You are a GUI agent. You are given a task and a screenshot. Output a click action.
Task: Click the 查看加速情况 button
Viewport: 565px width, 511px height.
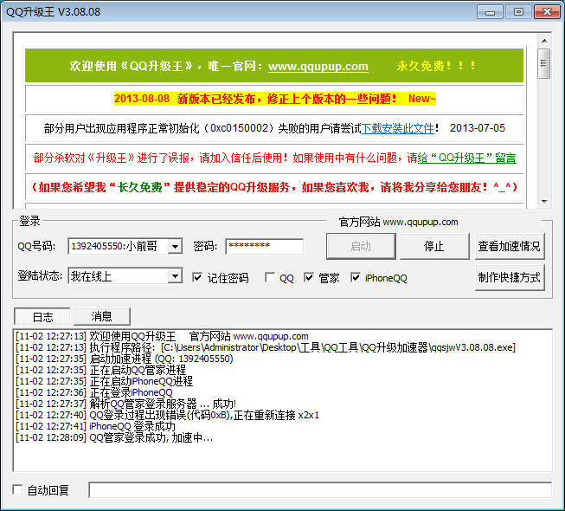pos(510,247)
